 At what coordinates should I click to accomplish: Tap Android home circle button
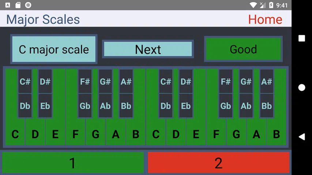(301, 87)
